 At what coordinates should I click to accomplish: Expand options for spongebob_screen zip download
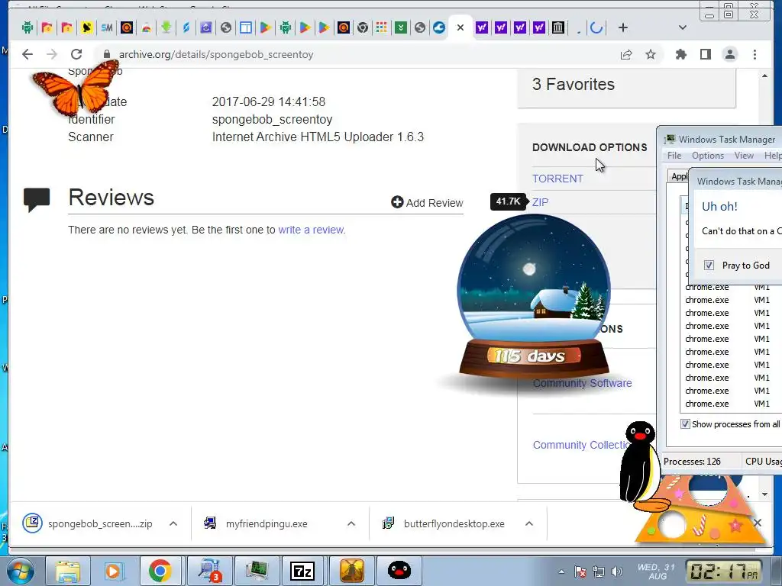tap(173, 523)
